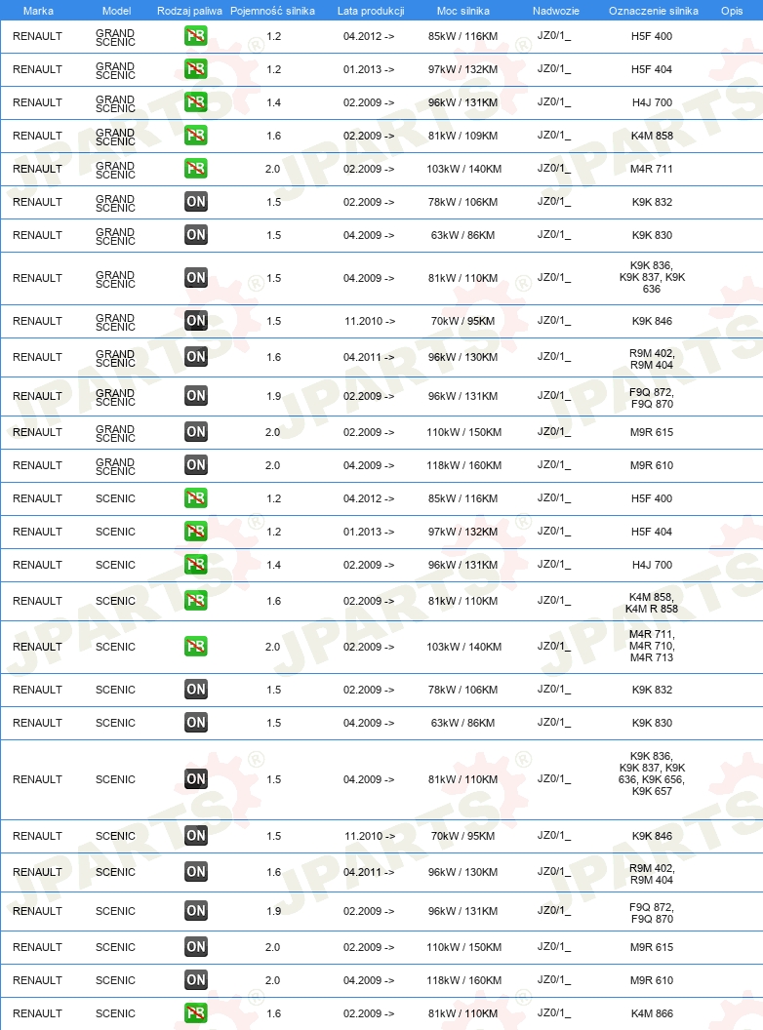The height and width of the screenshot is (1030, 763).
Task: Click GRAND SCENIC model in H4J 700 row
Action: pos(115,103)
